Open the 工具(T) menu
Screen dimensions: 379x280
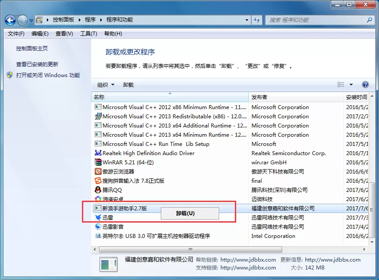(x=89, y=34)
